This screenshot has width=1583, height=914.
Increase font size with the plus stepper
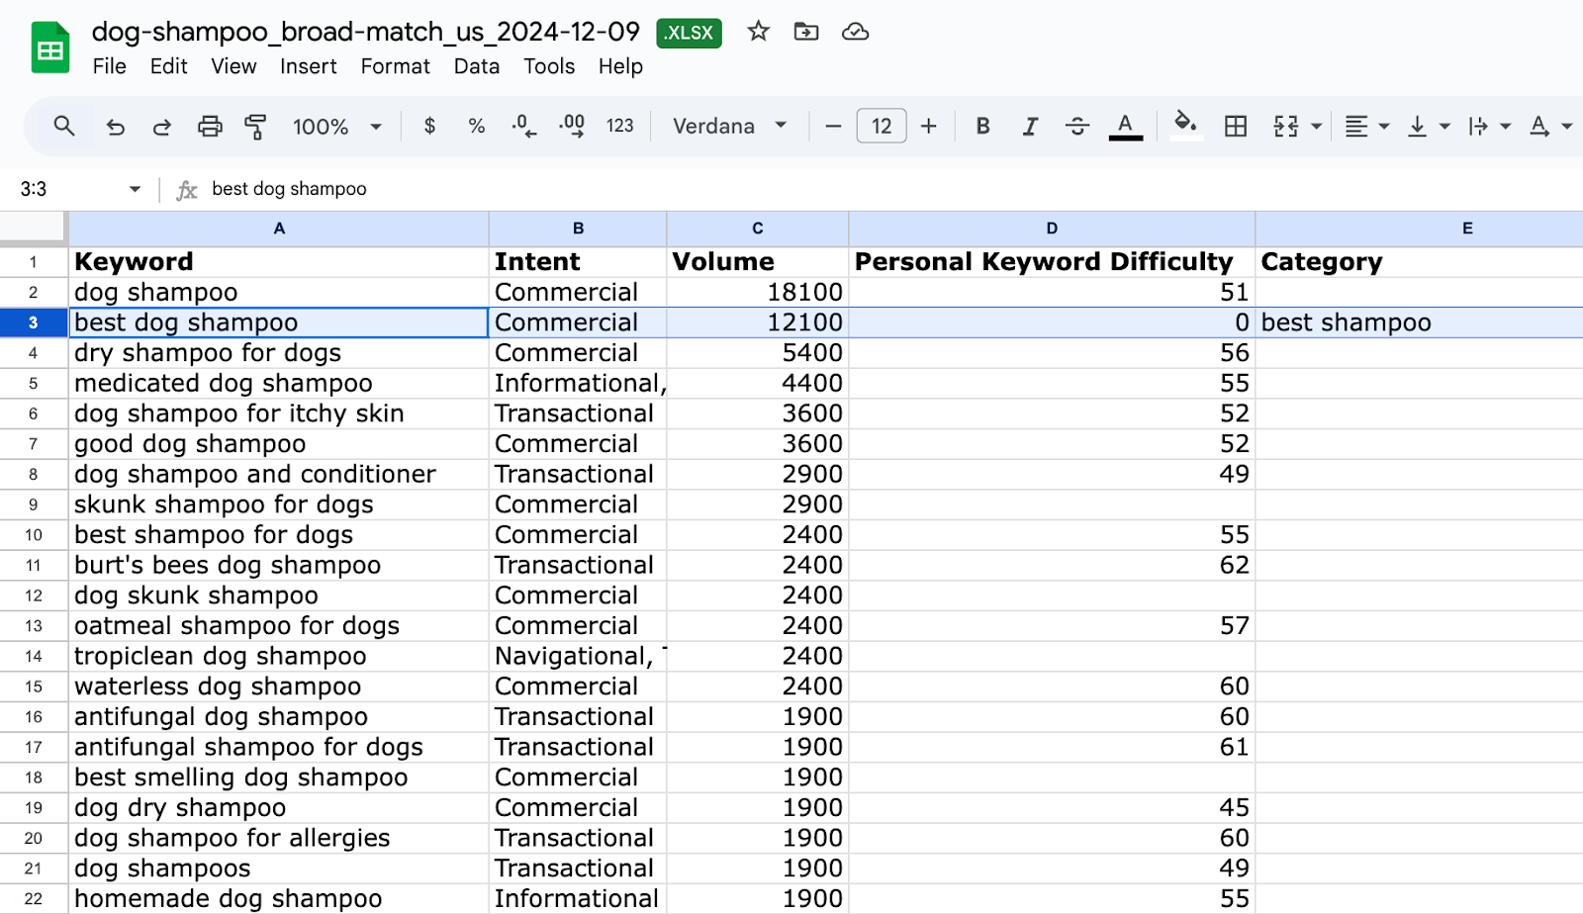point(928,126)
